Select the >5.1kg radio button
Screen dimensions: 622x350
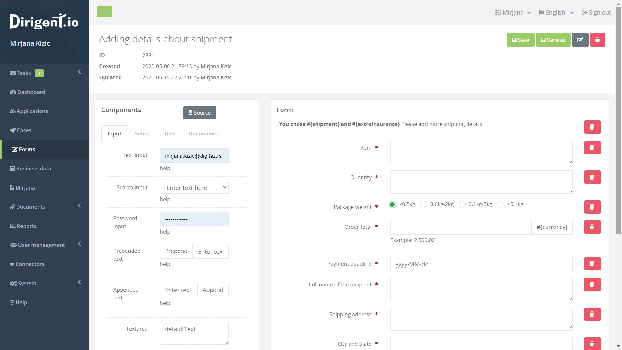point(501,204)
